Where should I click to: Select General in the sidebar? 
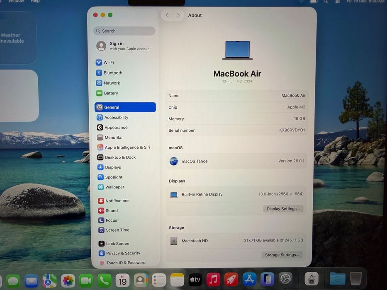125,107
